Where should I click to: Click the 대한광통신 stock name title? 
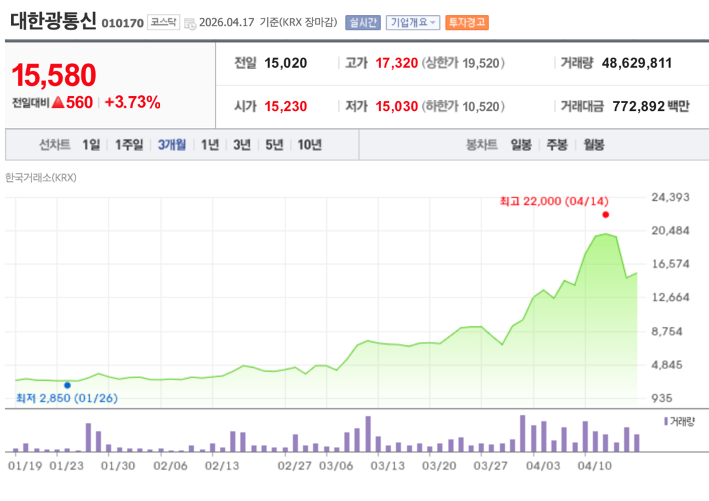pyautogui.click(x=53, y=21)
